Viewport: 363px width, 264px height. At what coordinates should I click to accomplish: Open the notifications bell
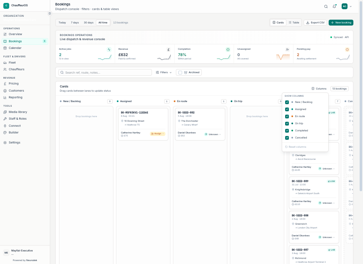[x=334, y=6]
